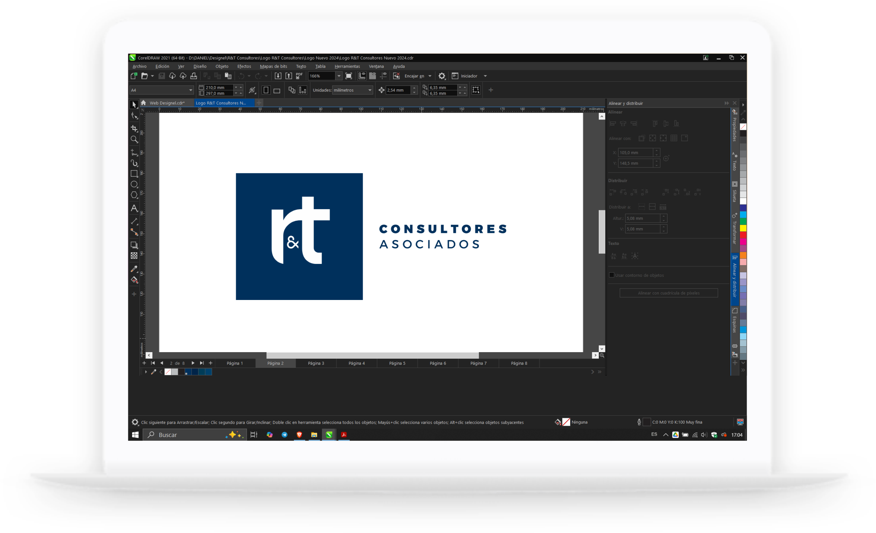
Task: Open the Propiedades docker tab
Action: coord(734,125)
